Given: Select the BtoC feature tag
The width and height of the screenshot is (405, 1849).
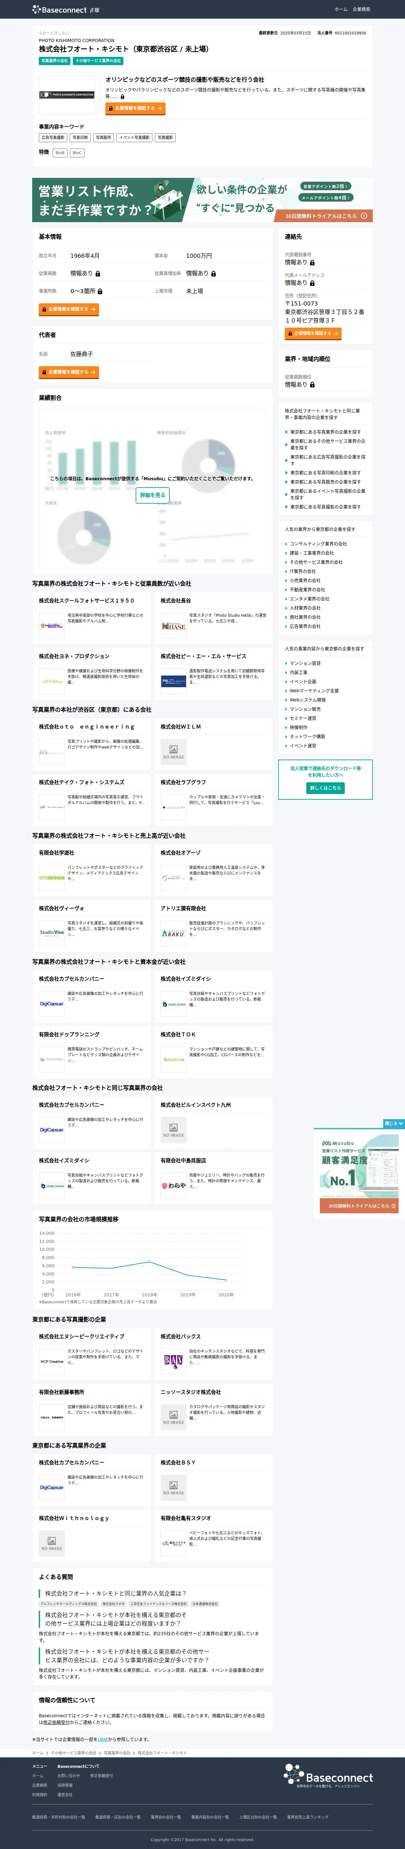Looking at the screenshot, I should (77, 153).
